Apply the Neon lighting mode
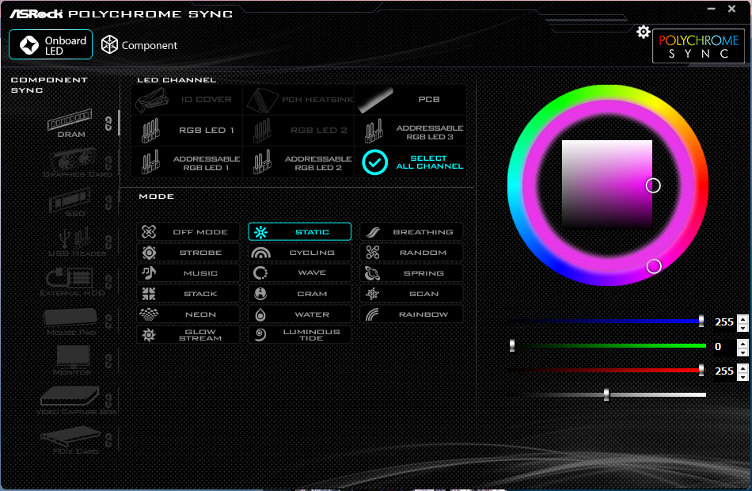The width and height of the screenshot is (752, 491). 188,314
